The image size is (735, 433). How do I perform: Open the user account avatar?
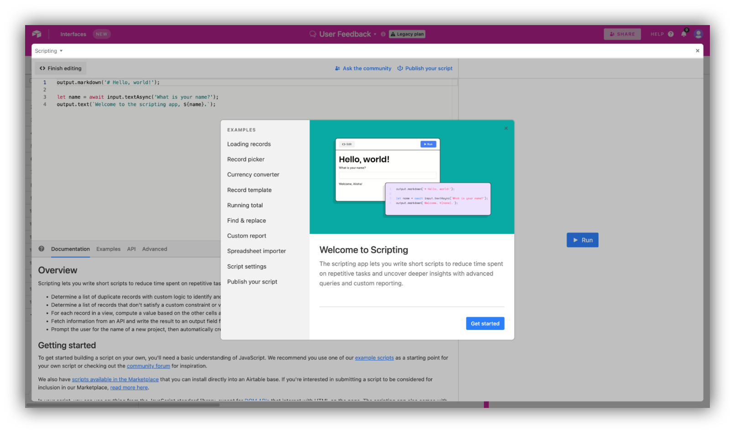698,34
